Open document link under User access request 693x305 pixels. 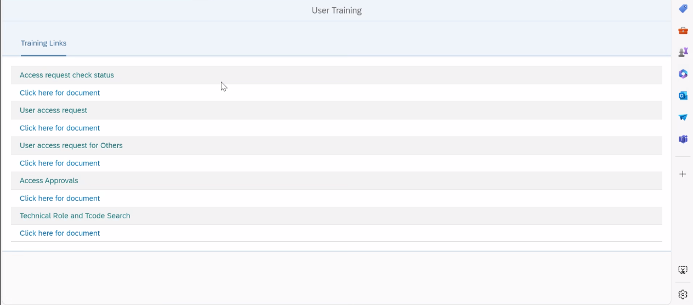tap(60, 128)
